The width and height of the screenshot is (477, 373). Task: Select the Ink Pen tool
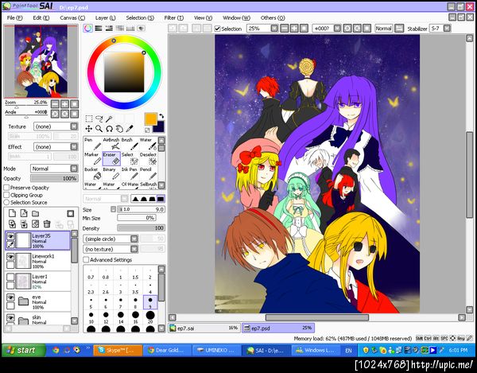tap(130, 173)
